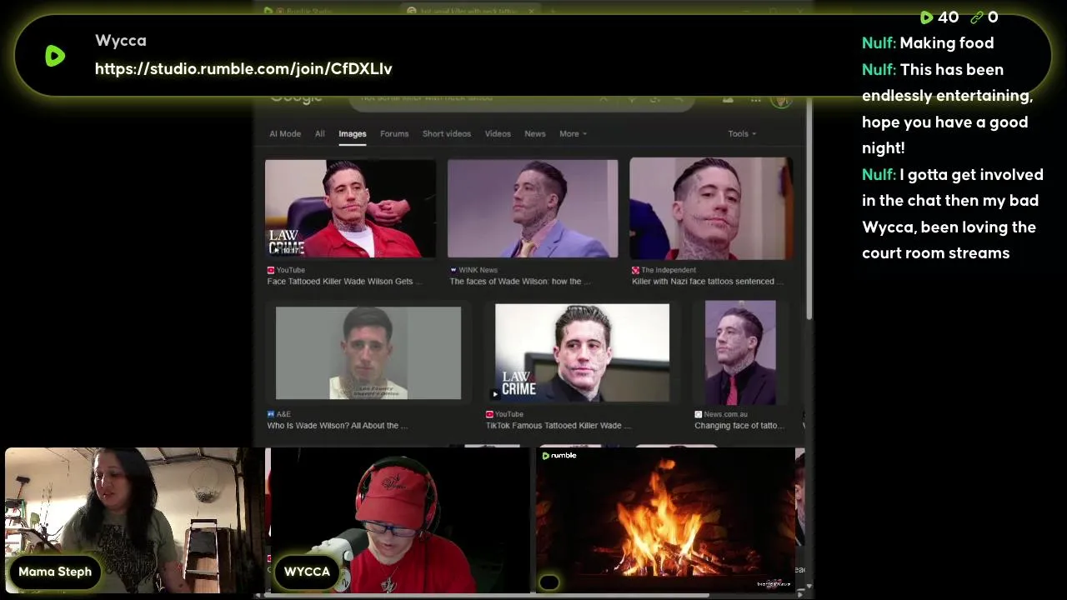Screen dimensions: 1067x600
Task: Click the horizontal scrollbar below the shared screen
Action: coord(488,595)
